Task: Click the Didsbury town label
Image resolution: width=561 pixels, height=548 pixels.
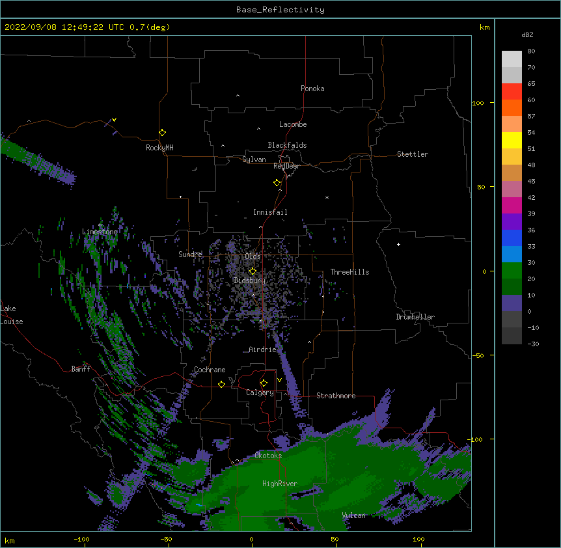Action: pyautogui.click(x=250, y=281)
